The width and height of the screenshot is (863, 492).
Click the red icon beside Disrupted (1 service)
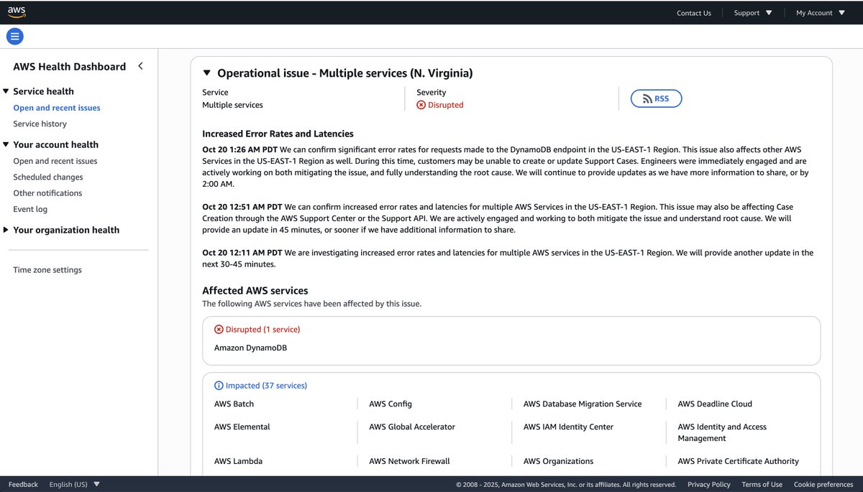click(219, 330)
